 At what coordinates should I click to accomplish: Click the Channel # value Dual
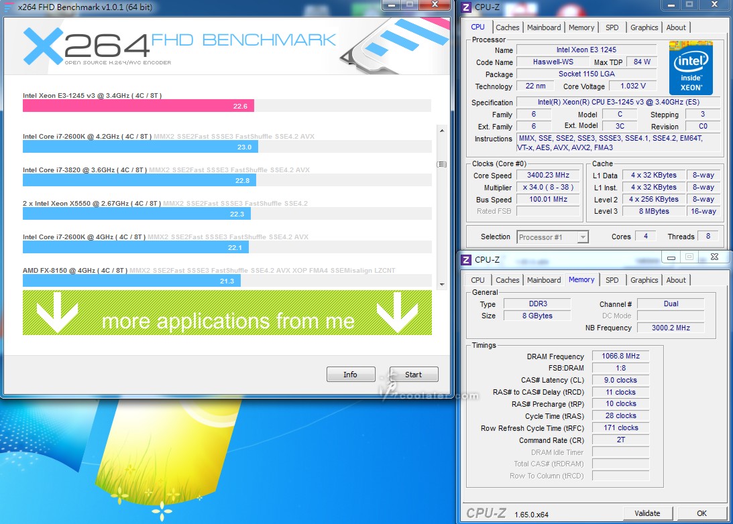[x=671, y=304]
